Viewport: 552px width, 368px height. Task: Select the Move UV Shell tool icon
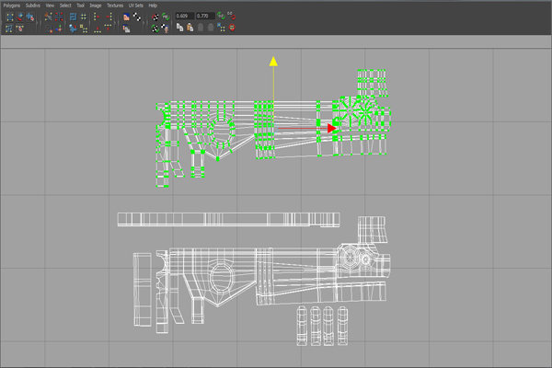pos(20,17)
